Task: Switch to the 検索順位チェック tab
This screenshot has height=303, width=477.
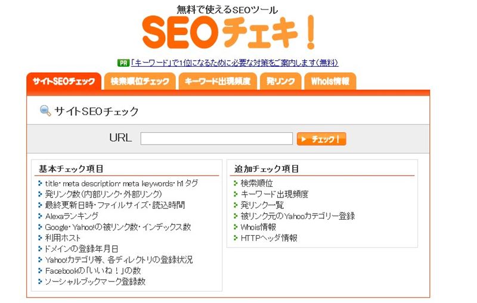Action: click(140, 81)
